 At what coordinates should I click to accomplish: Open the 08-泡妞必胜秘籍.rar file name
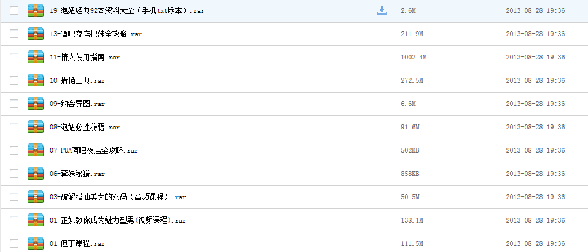tap(85, 127)
